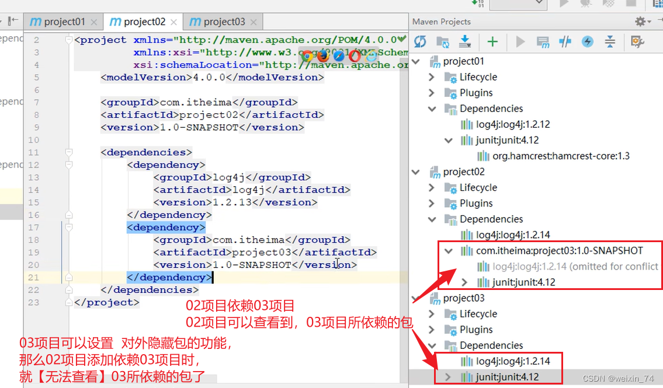Select org.hamcrest:hamcrest-core:1.3 dependency

tap(561, 156)
